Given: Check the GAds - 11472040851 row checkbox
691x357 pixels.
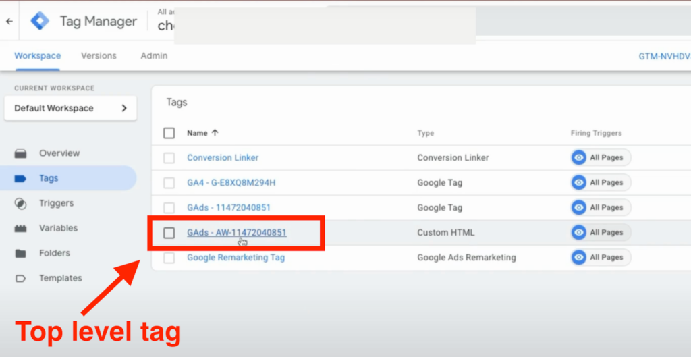Looking at the screenshot, I should pyautogui.click(x=169, y=208).
